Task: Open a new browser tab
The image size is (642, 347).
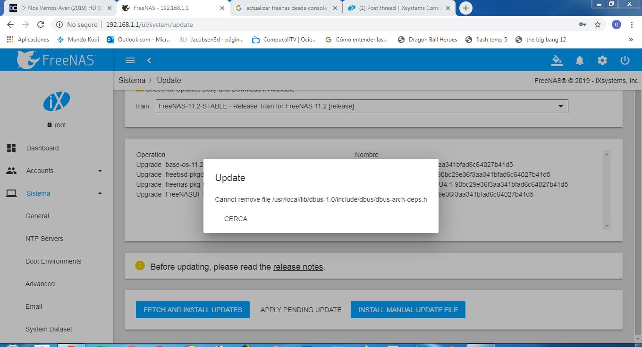Action: coord(465,8)
